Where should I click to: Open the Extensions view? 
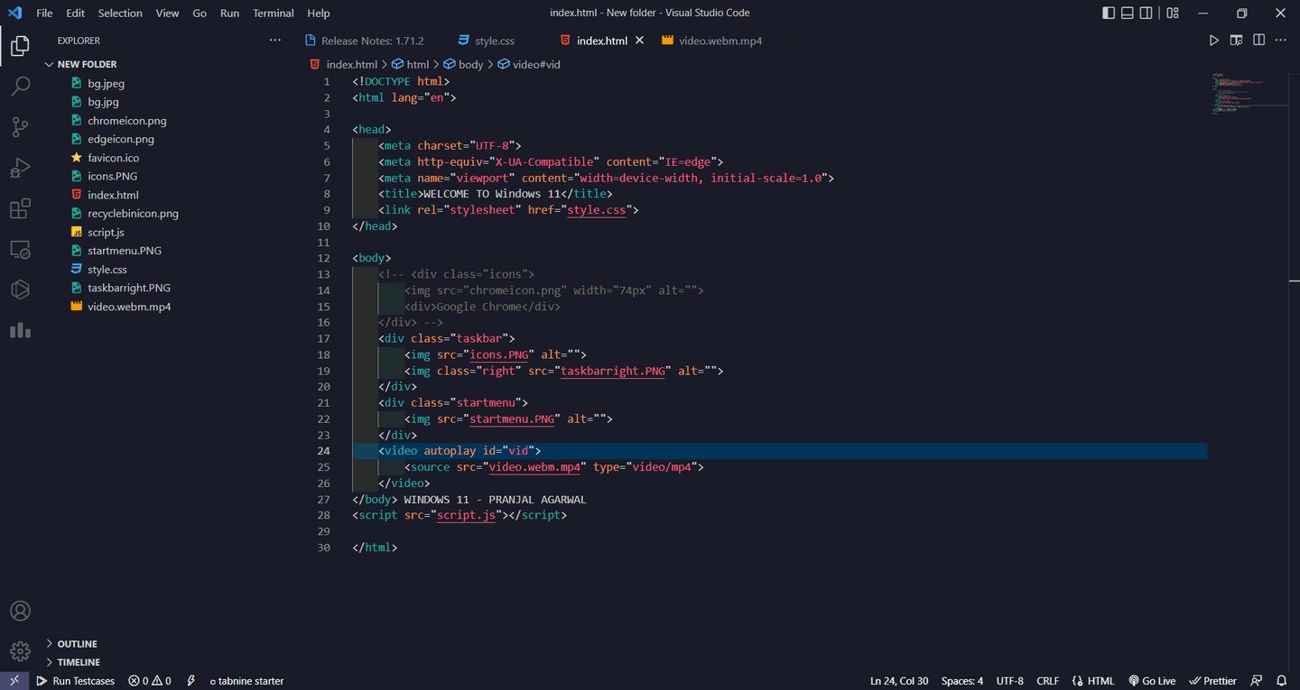click(20, 209)
